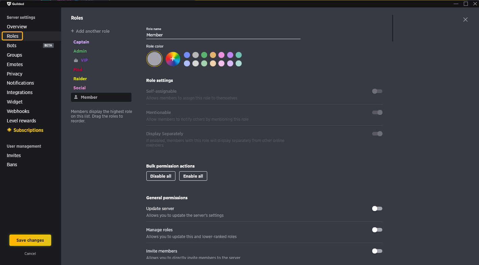Select the Raider role

click(x=80, y=79)
